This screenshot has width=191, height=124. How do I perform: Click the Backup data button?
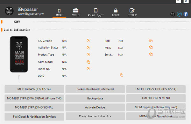pos(95,98)
